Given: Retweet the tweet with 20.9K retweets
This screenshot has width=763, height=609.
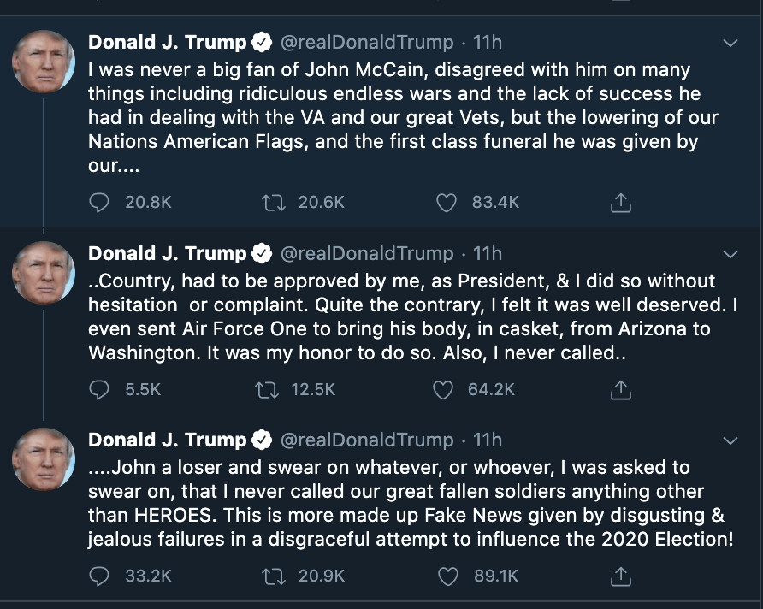Looking at the screenshot, I should click(x=272, y=576).
